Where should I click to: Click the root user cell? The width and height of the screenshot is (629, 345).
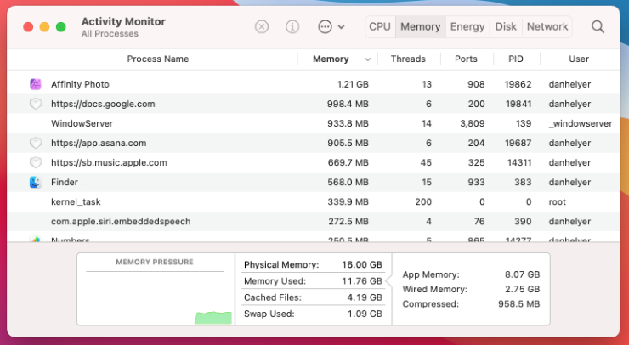point(558,201)
